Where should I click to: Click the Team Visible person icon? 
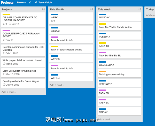point(36,3)
